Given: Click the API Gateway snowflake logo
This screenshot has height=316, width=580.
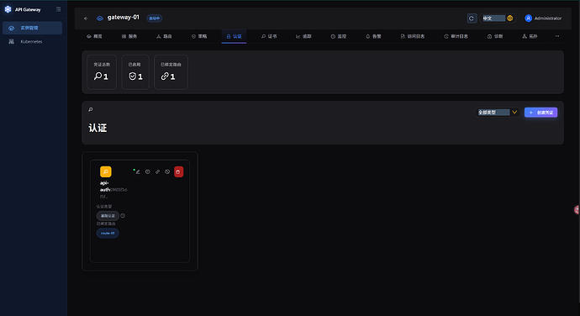Looking at the screenshot, I should (8, 9).
